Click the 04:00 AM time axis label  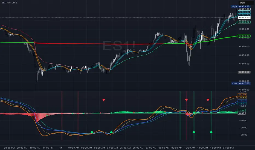click(112, 148)
